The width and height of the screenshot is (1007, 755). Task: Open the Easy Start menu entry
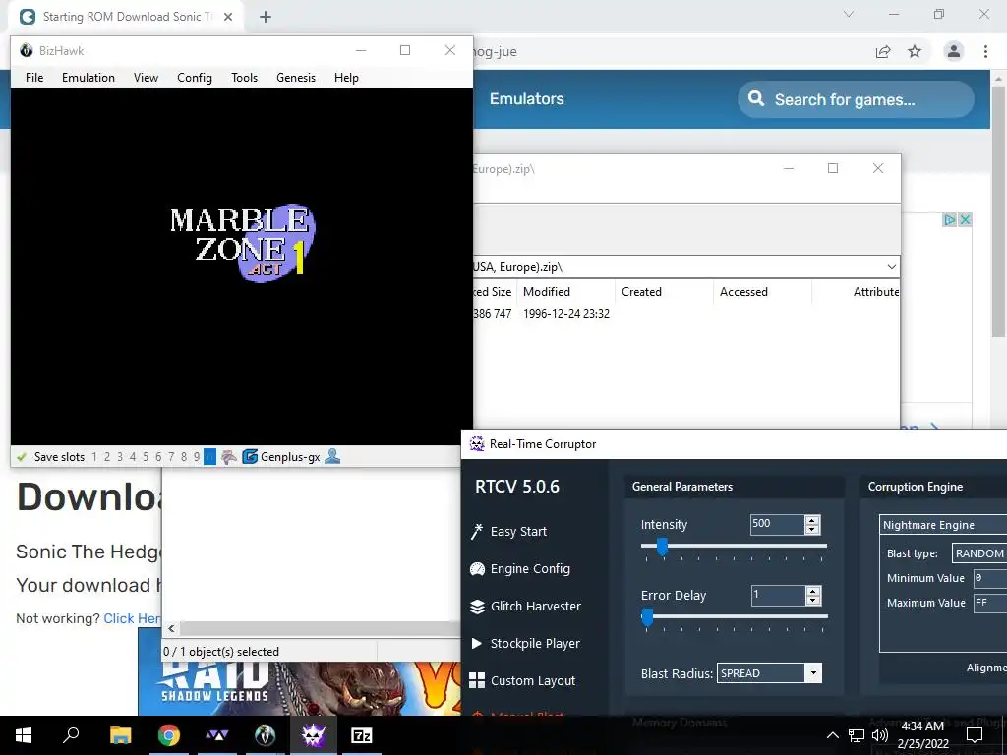coord(519,532)
